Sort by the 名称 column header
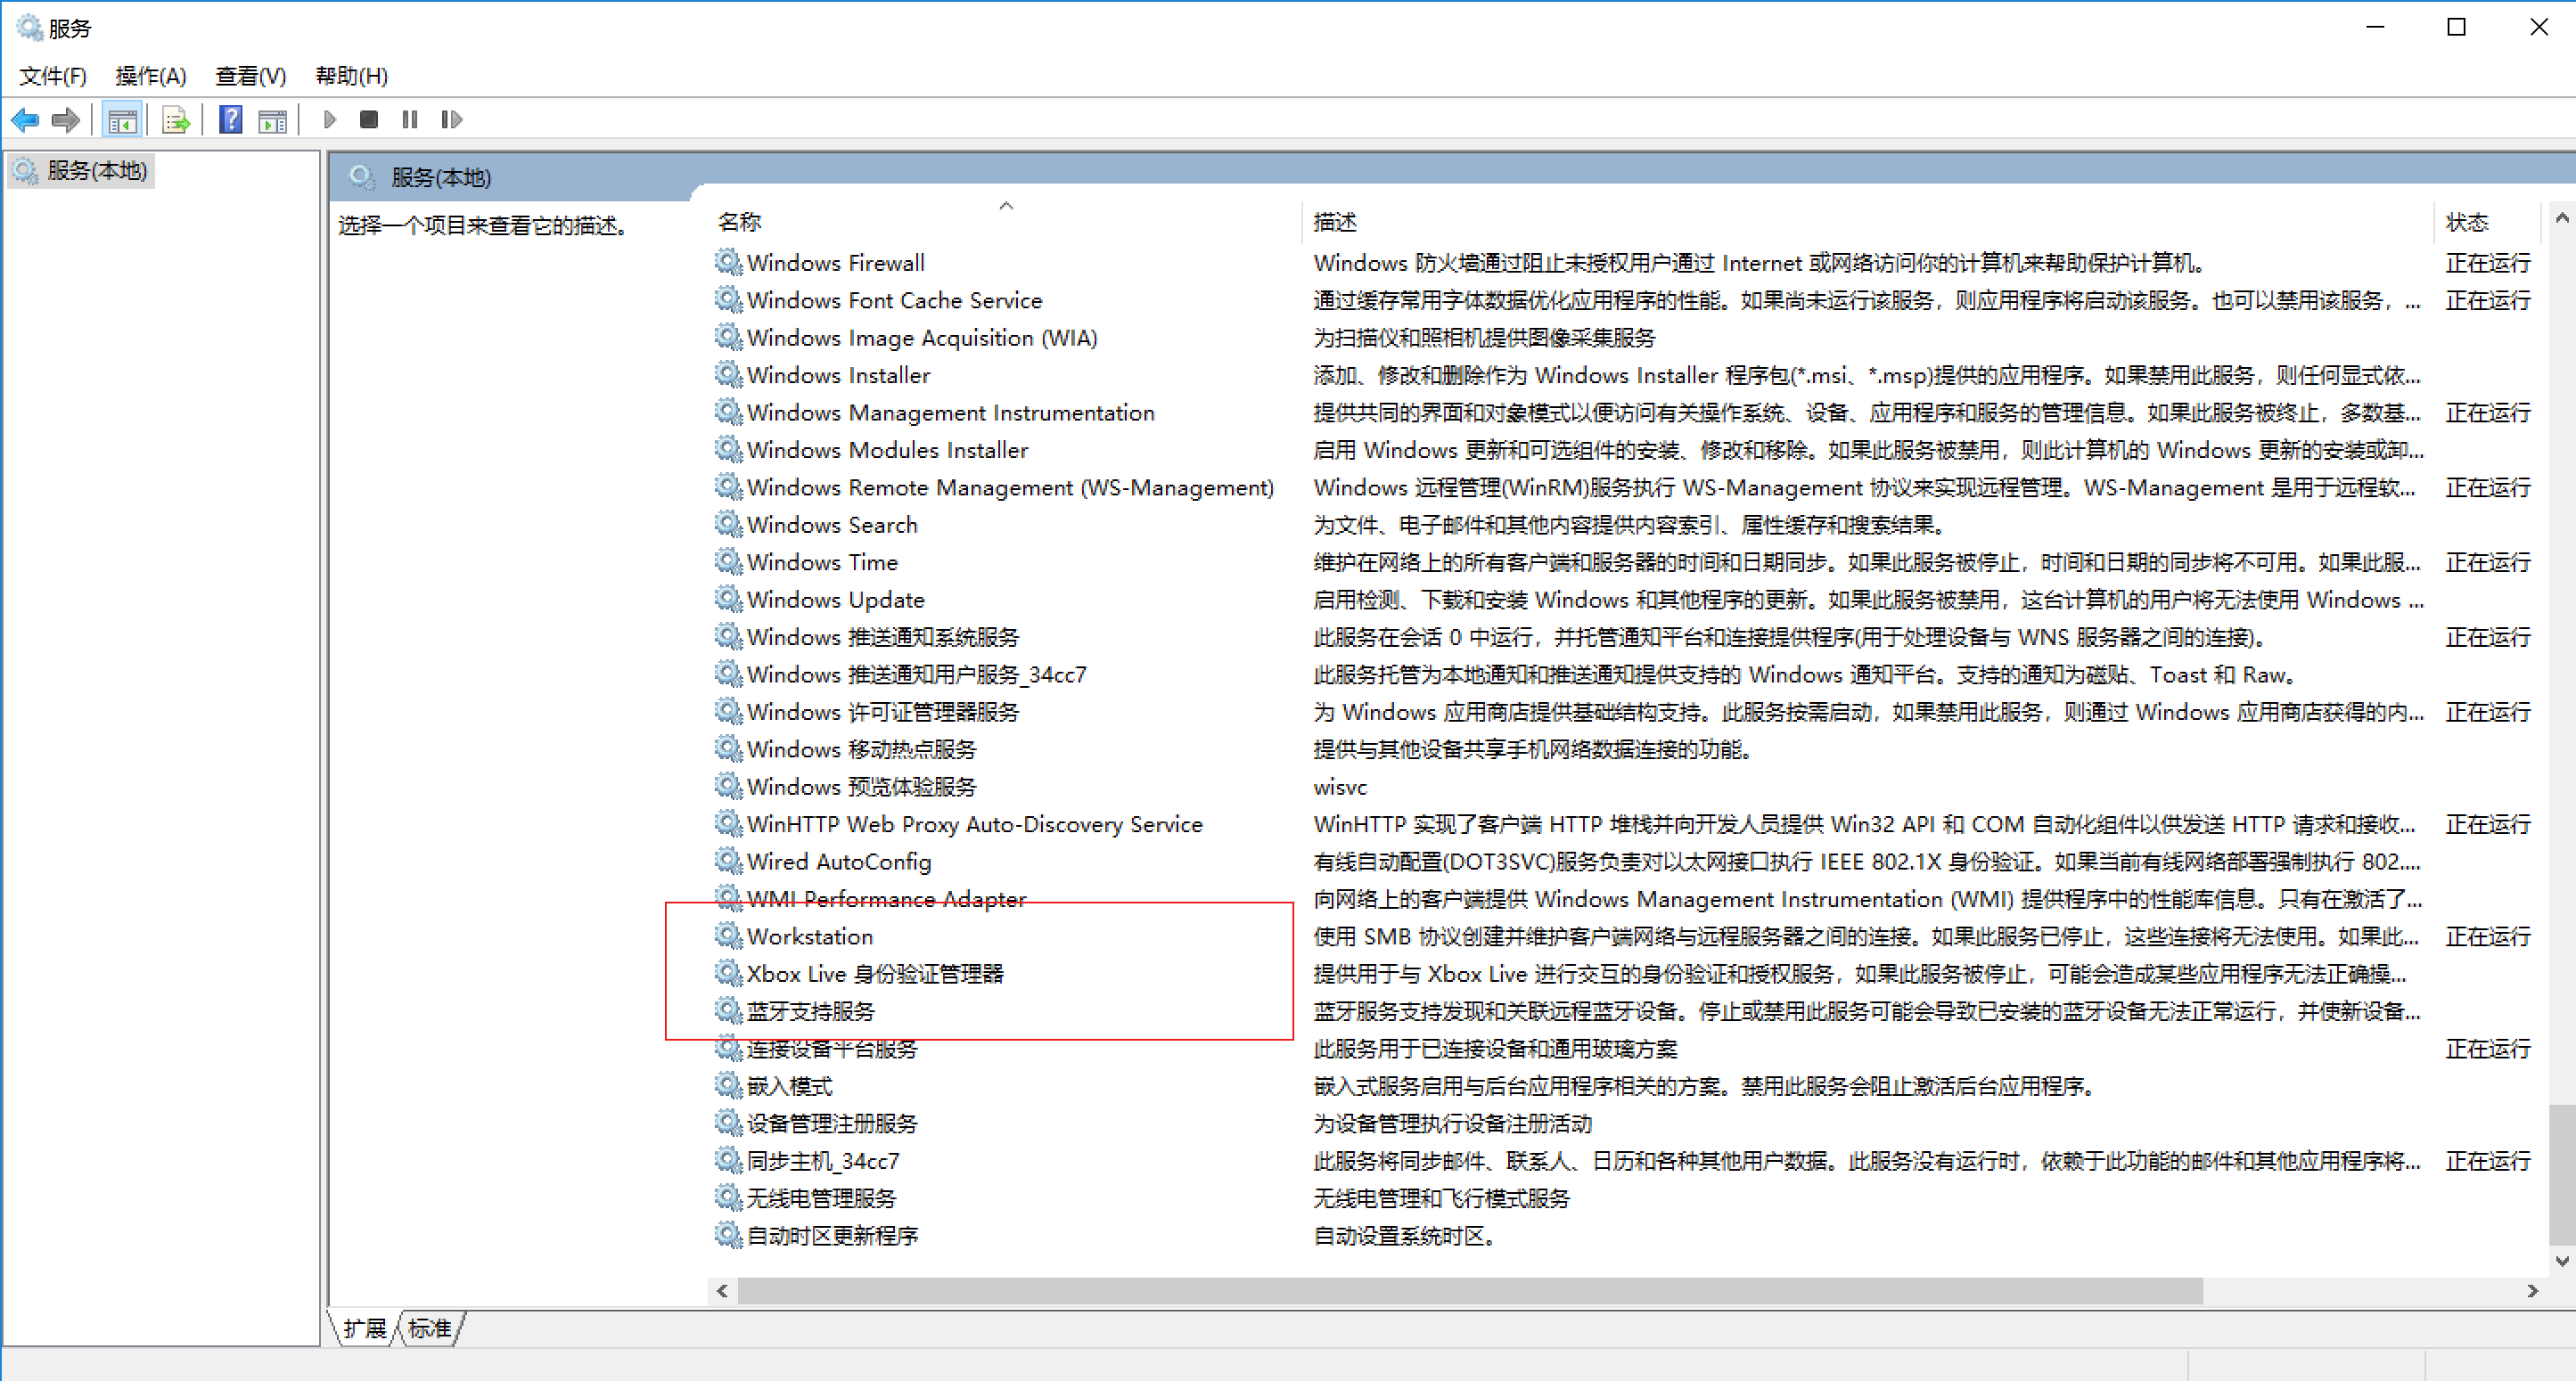2576x1381 pixels. click(x=740, y=222)
